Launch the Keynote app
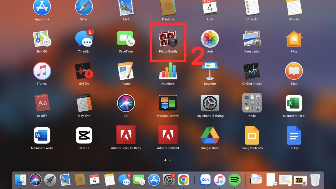Screen dimensions: 336x189 click(x=210, y=71)
